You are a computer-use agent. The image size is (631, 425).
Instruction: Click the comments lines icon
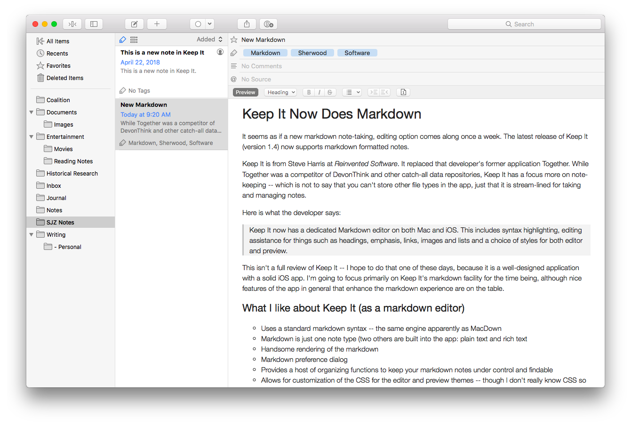tap(234, 66)
